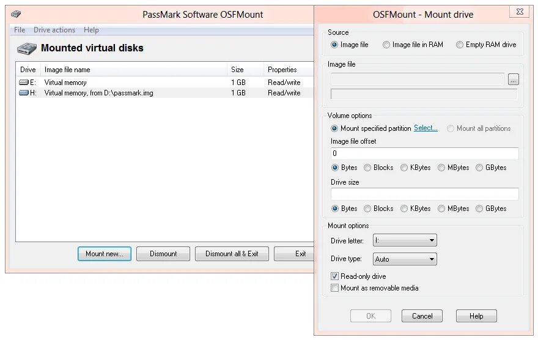The width and height of the screenshot is (538, 340).
Task: Set image file offset unit to KBytes
Action: pos(404,168)
